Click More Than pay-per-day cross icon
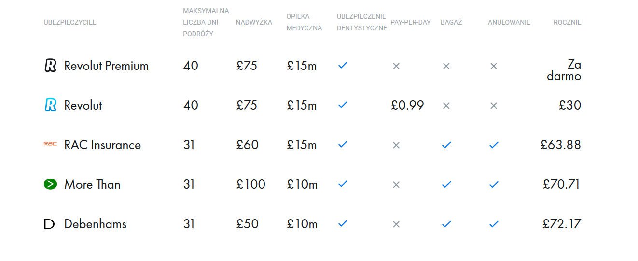 (396, 185)
